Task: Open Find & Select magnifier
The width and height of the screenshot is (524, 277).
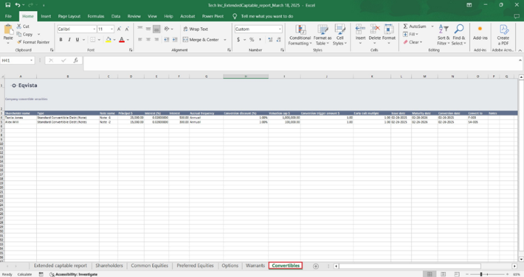Action: coord(459,35)
